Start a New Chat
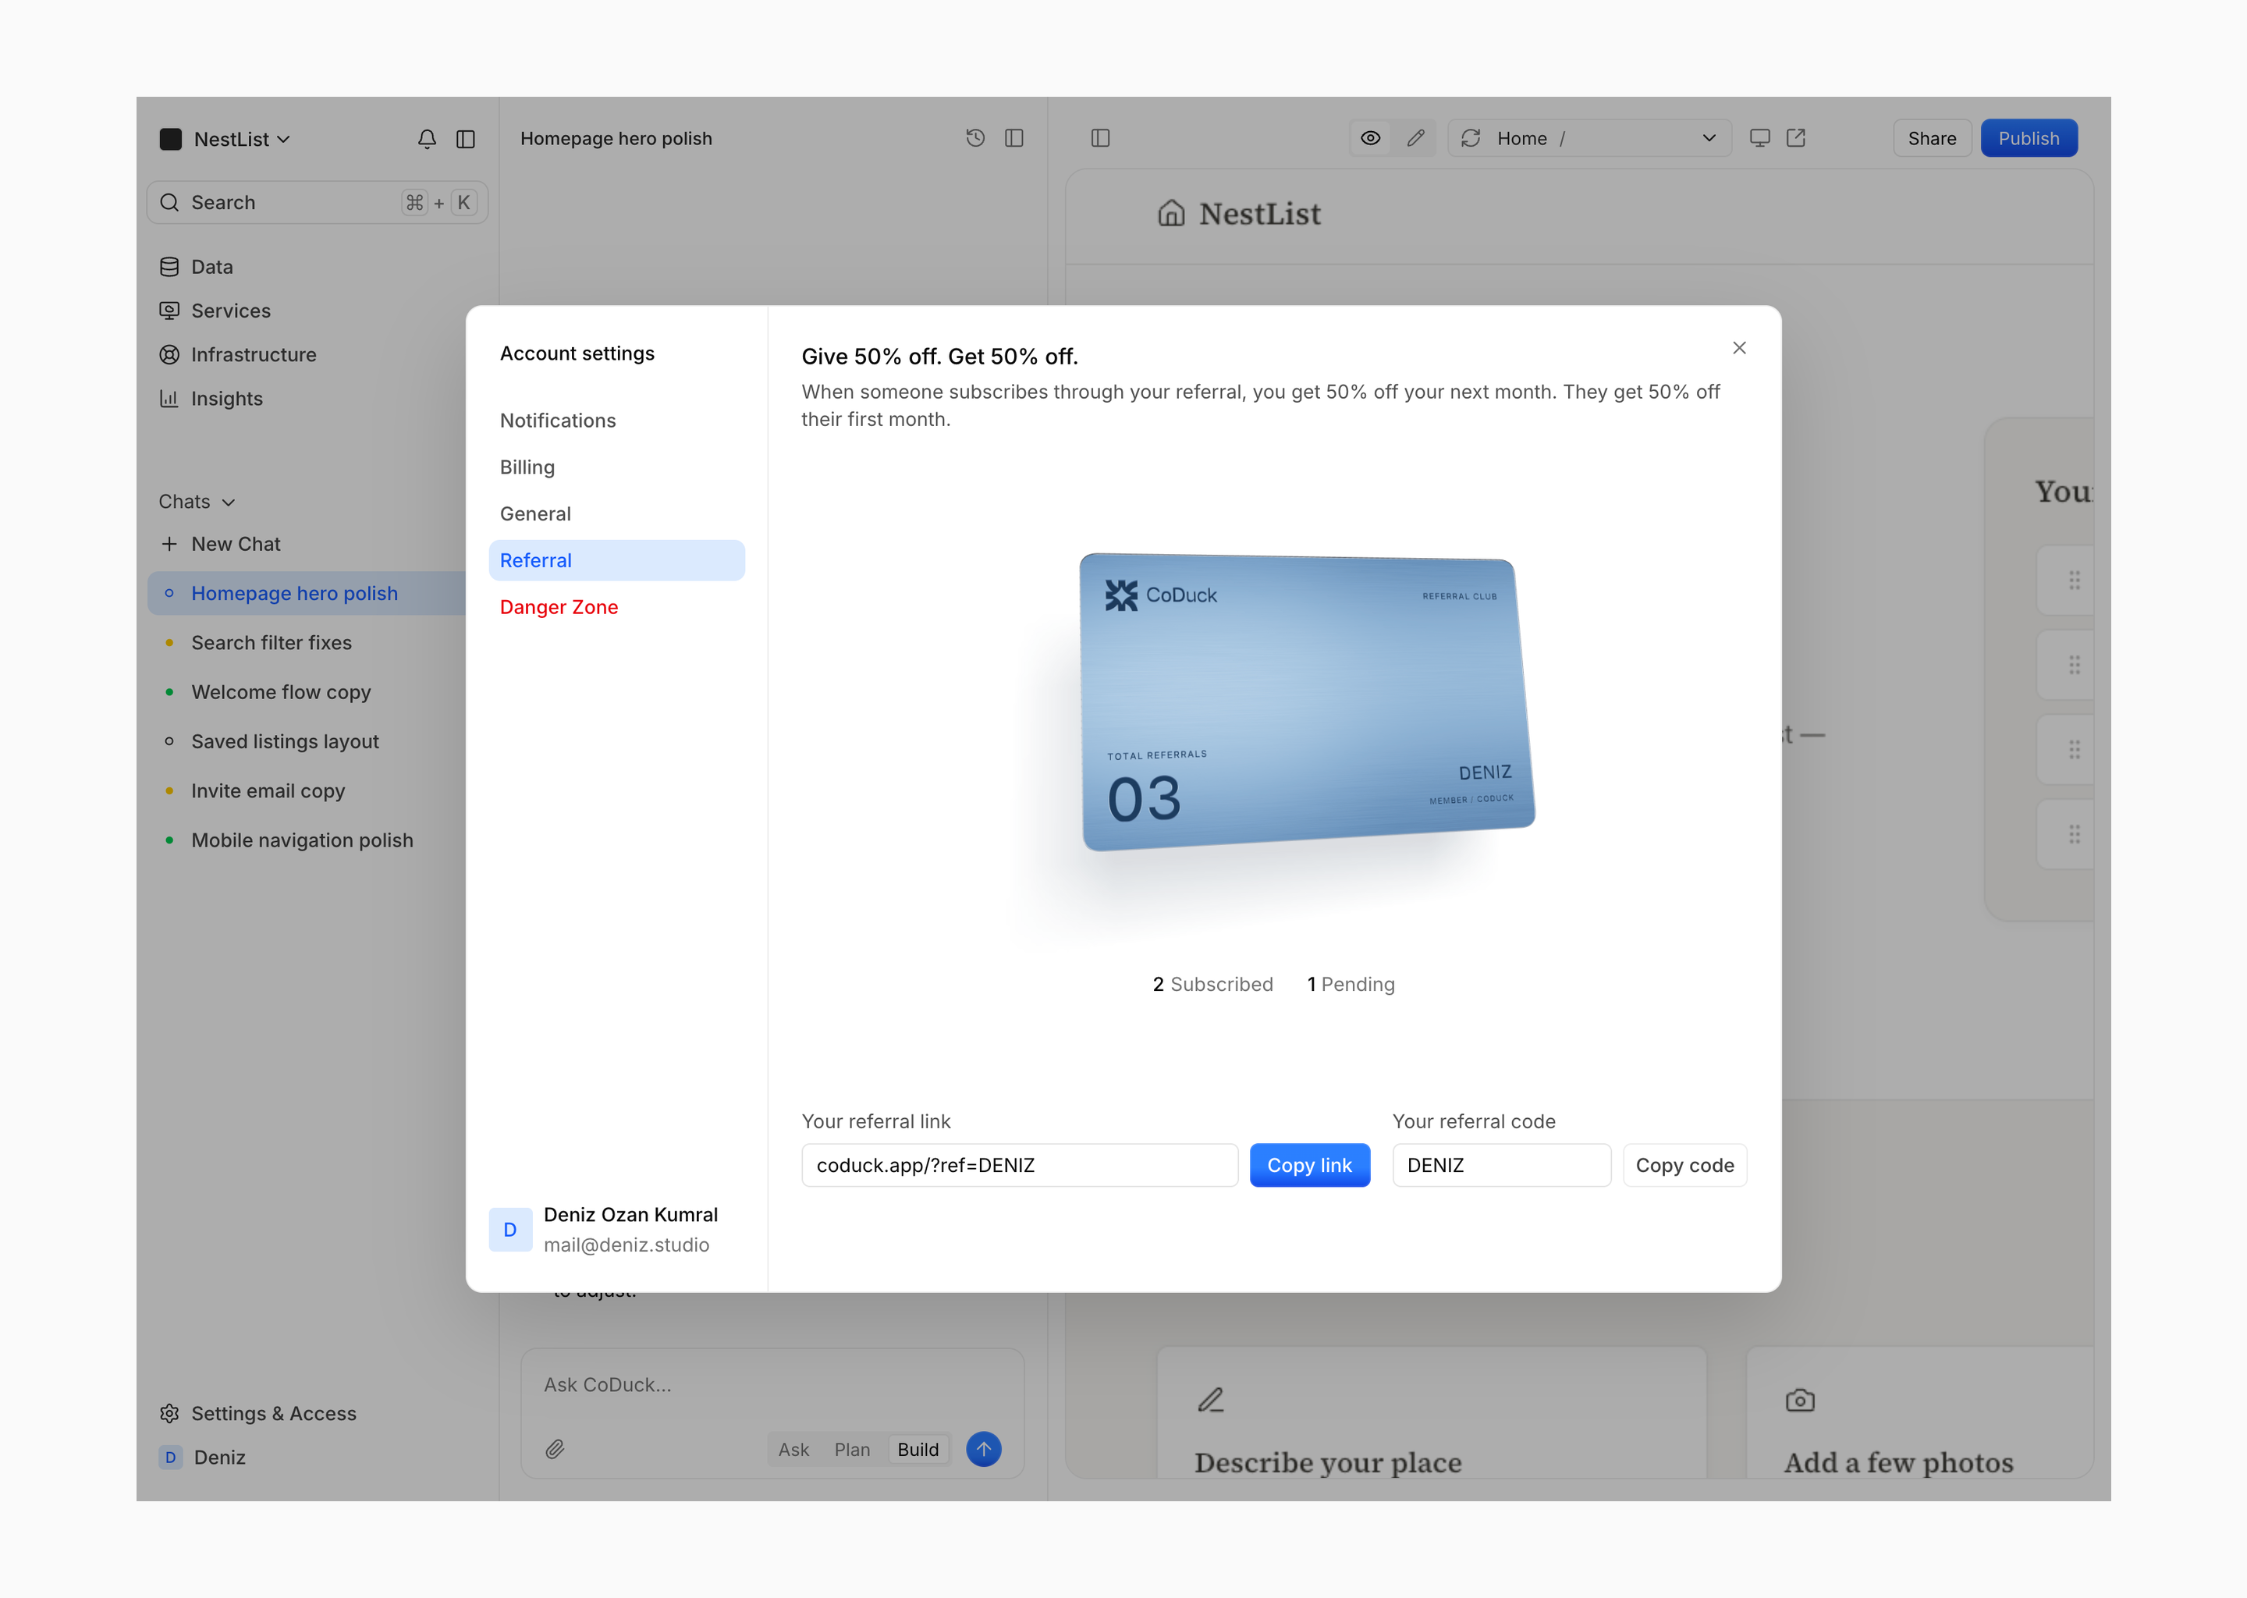The image size is (2247, 1598). pyautogui.click(x=220, y=544)
